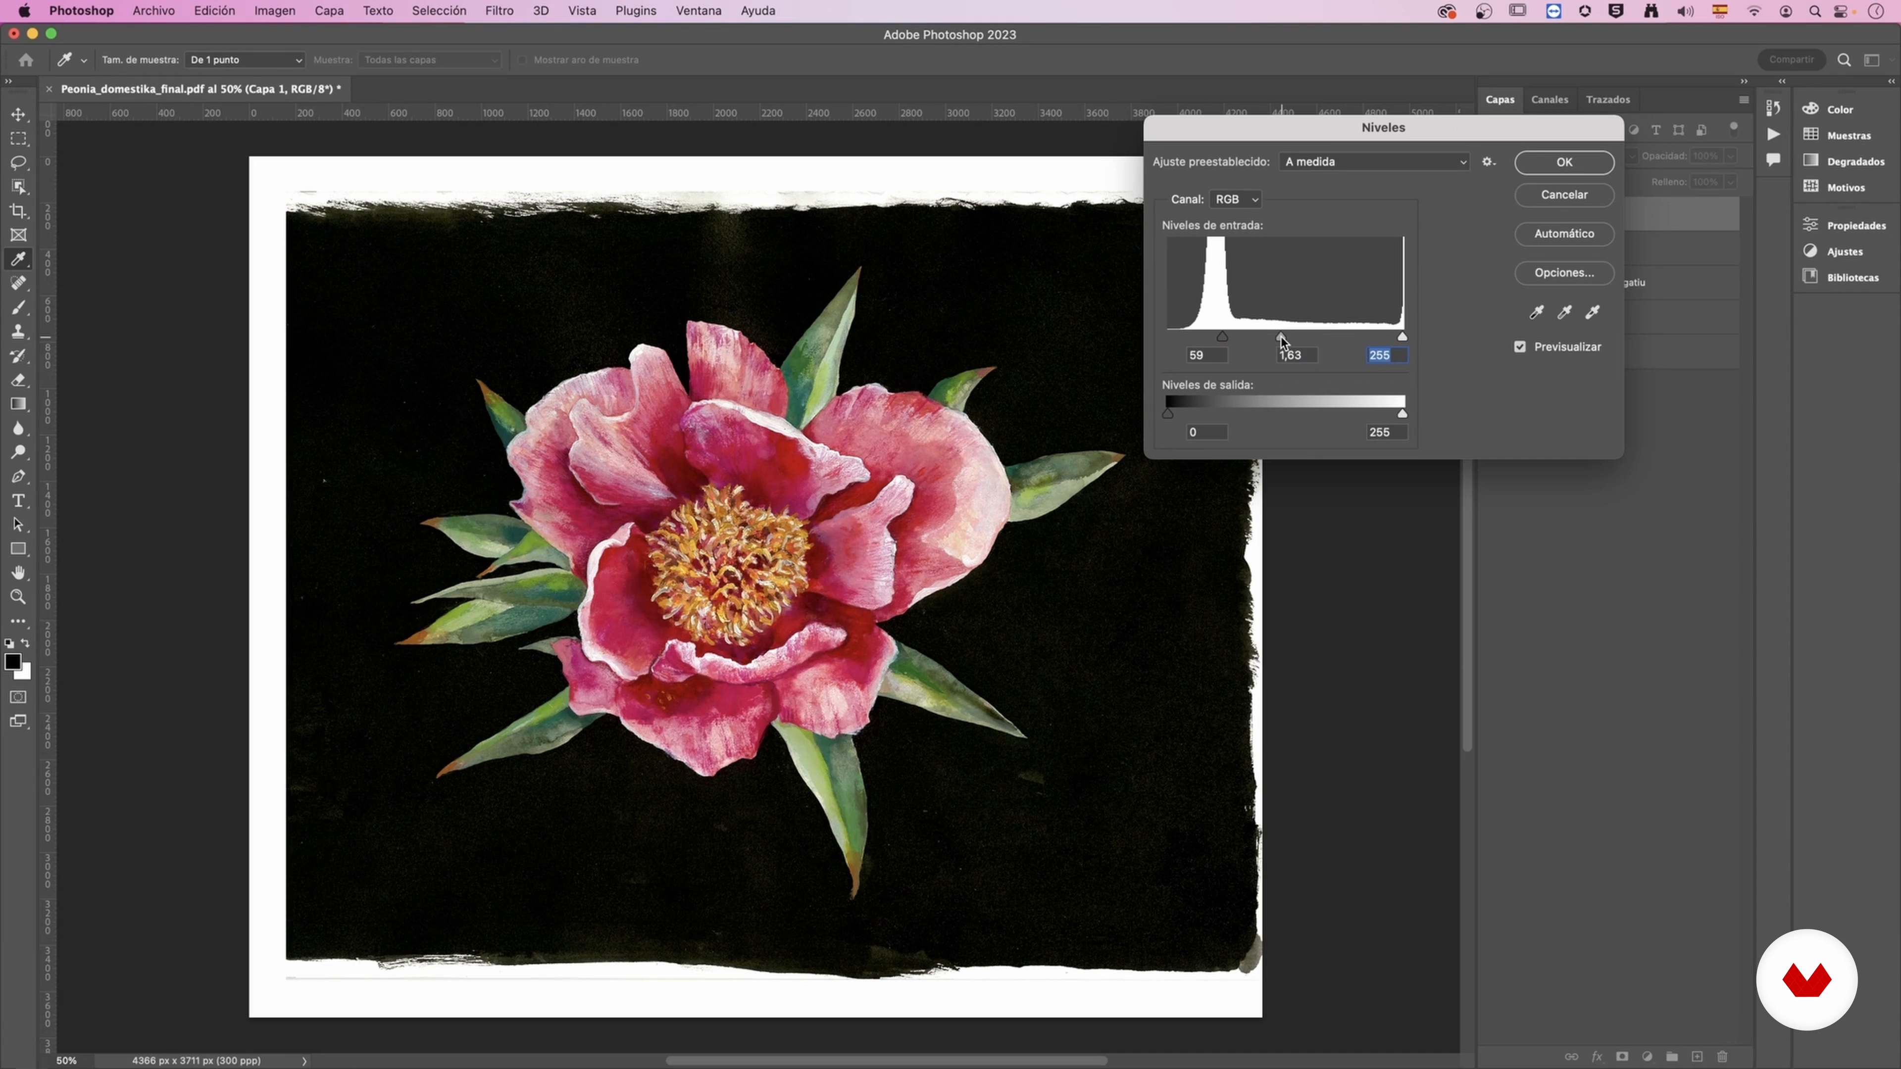Open the Capas panel menu
Viewport: 1901px width, 1069px height.
click(1744, 99)
